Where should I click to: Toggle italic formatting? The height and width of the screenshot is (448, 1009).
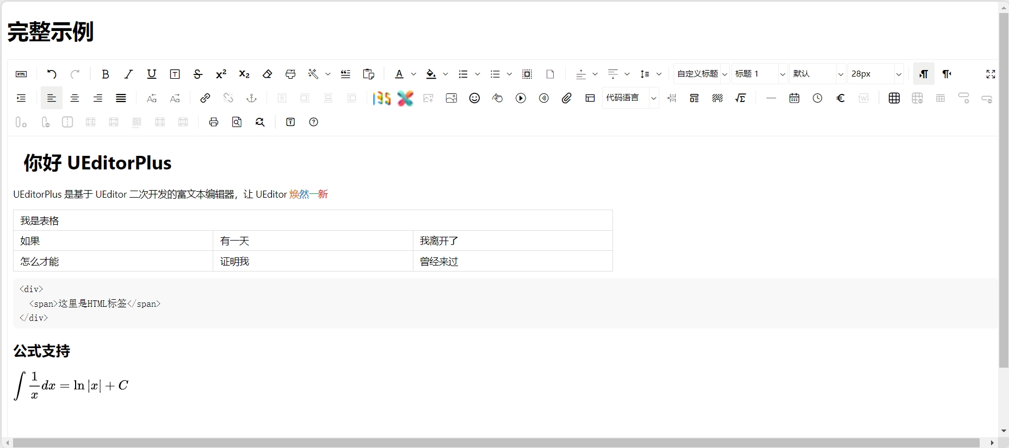click(x=129, y=74)
